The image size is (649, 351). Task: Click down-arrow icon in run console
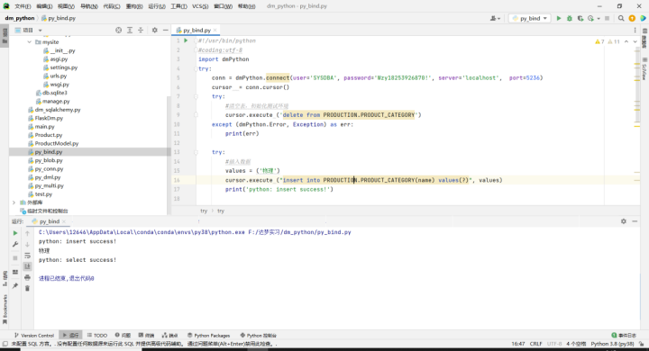pyautogui.click(x=27, y=244)
